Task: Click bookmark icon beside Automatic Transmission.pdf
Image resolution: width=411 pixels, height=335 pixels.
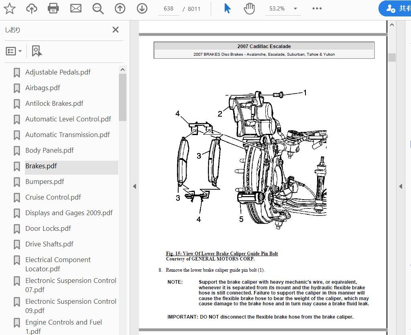Action: click(x=17, y=135)
